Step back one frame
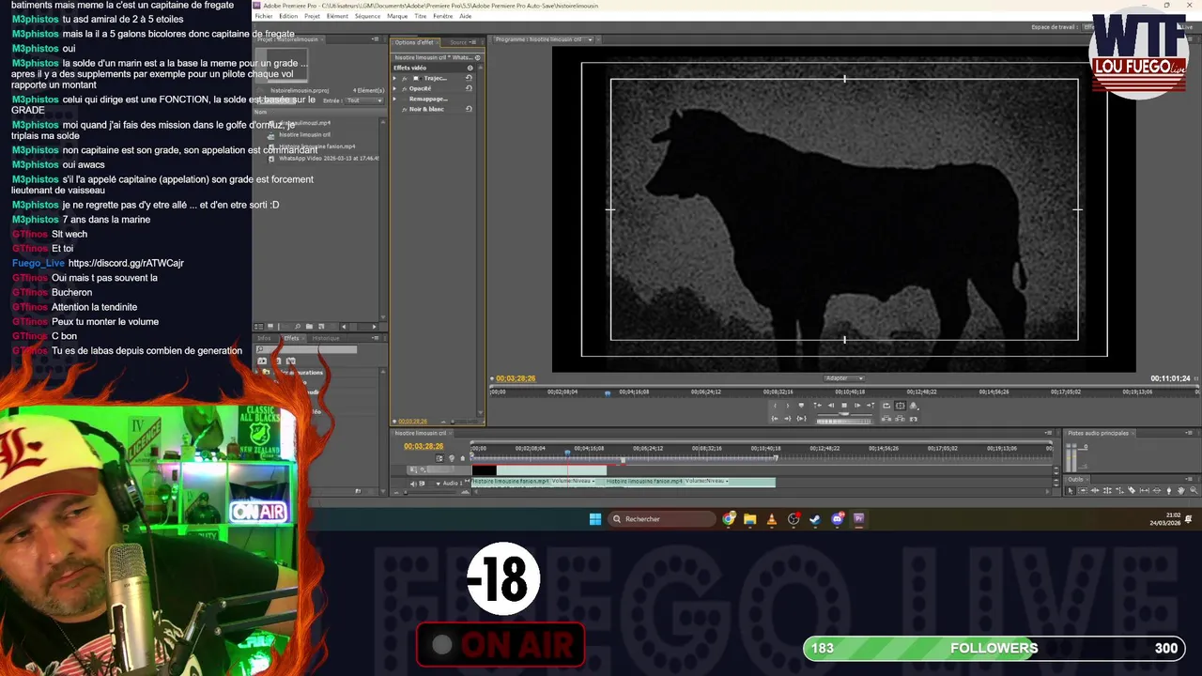The width and height of the screenshot is (1202, 676). click(831, 406)
